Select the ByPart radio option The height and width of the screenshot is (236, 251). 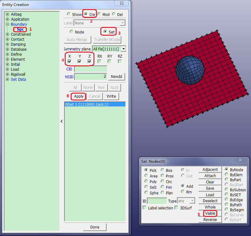[227, 180]
